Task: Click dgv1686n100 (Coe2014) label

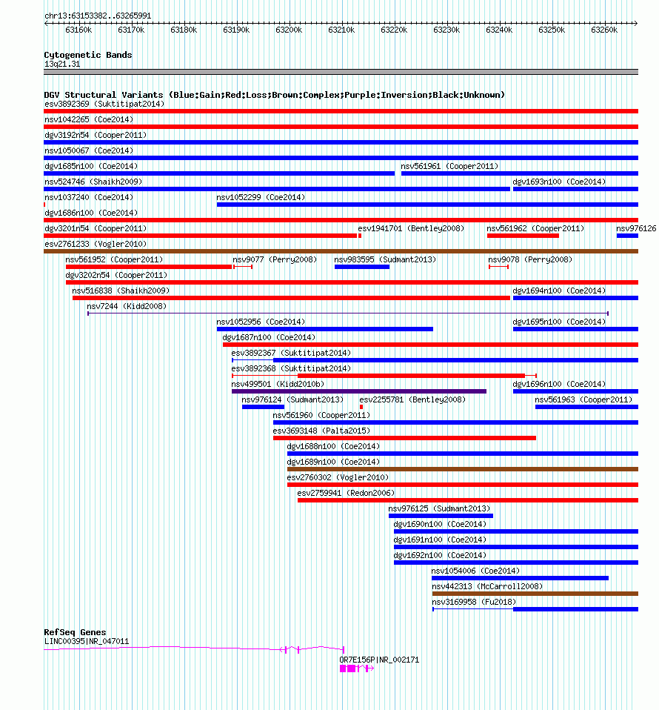Action: (91, 213)
